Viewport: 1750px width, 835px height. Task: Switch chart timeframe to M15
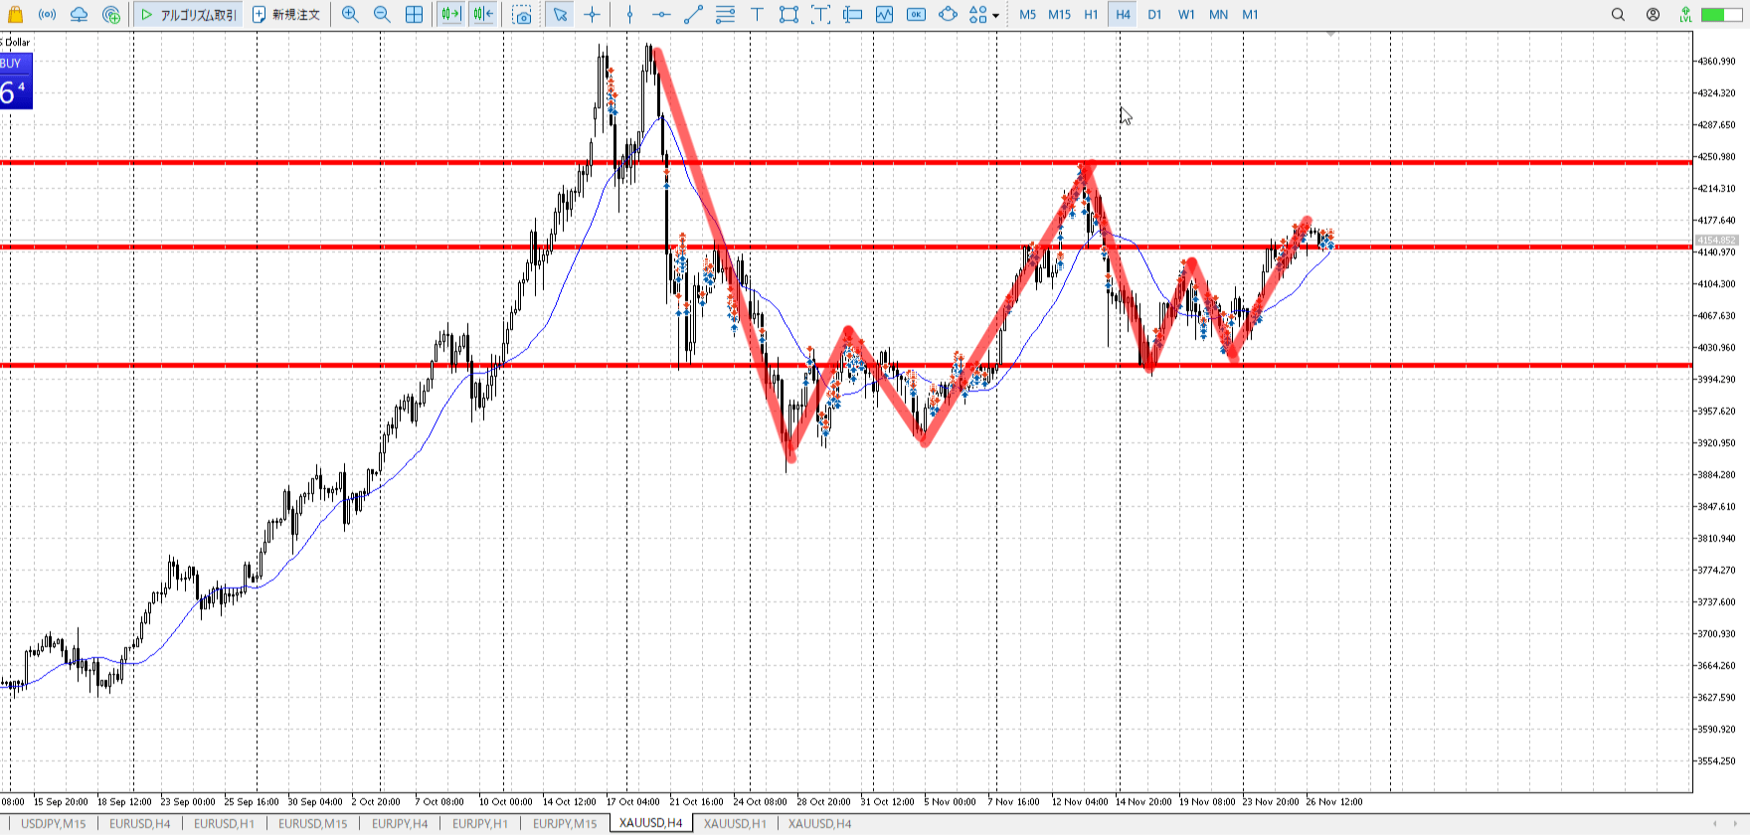point(1060,15)
